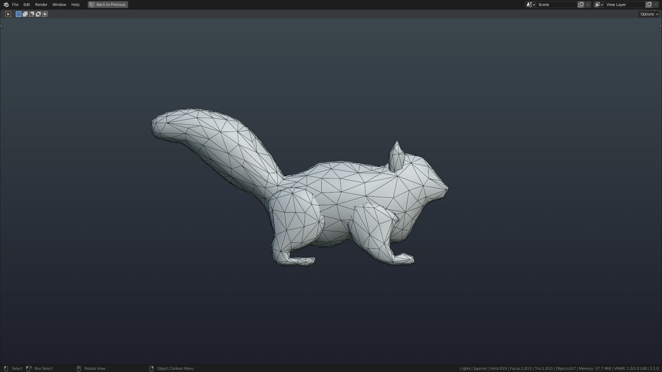
Task: Open the Render menu
Action: (x=41, y=4)
